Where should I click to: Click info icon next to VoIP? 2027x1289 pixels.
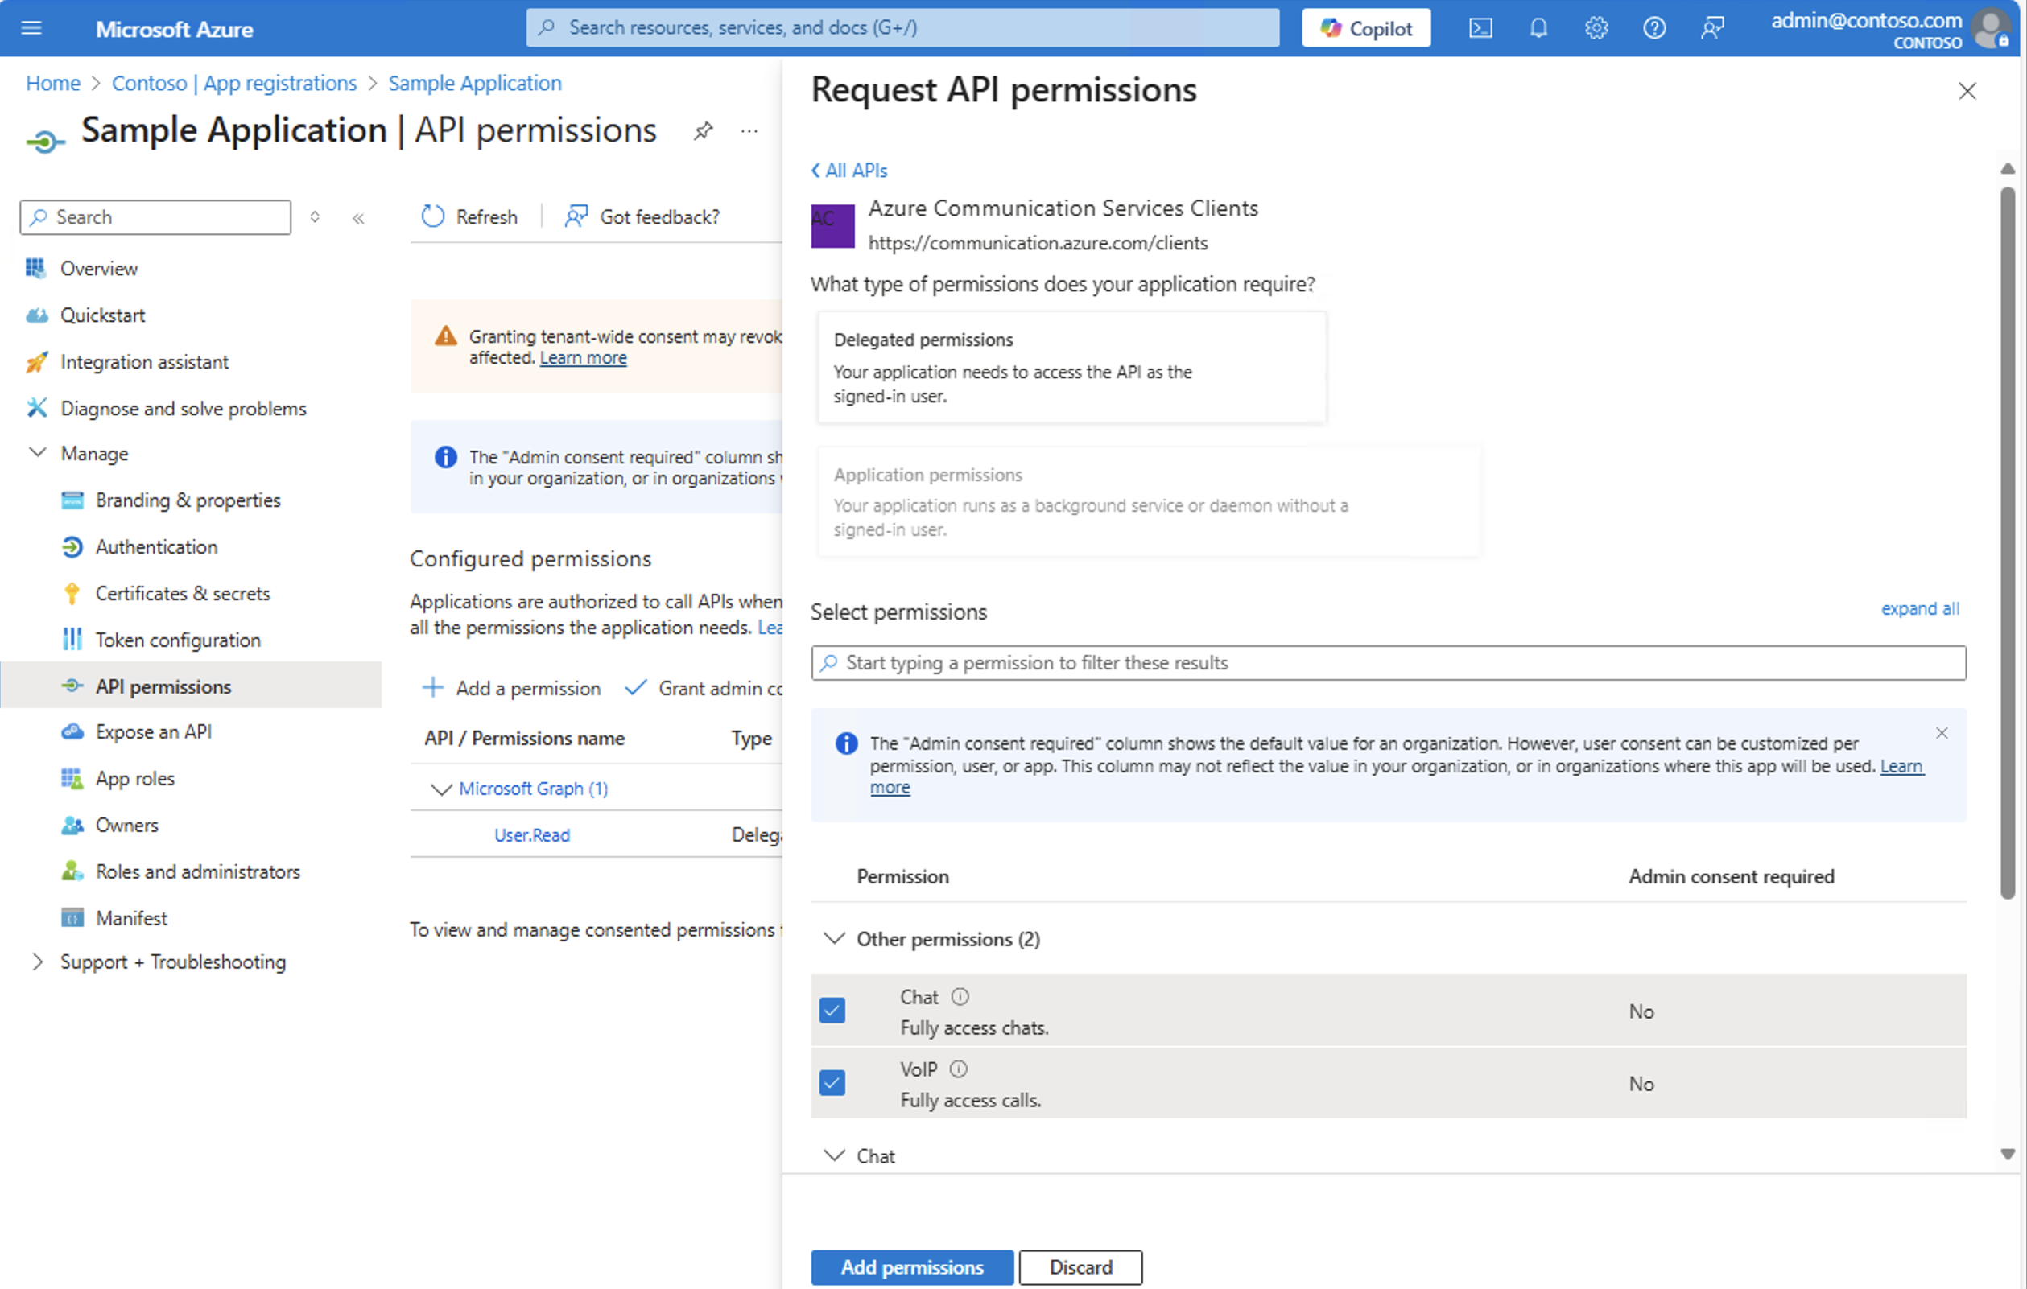click(959, 1069)
